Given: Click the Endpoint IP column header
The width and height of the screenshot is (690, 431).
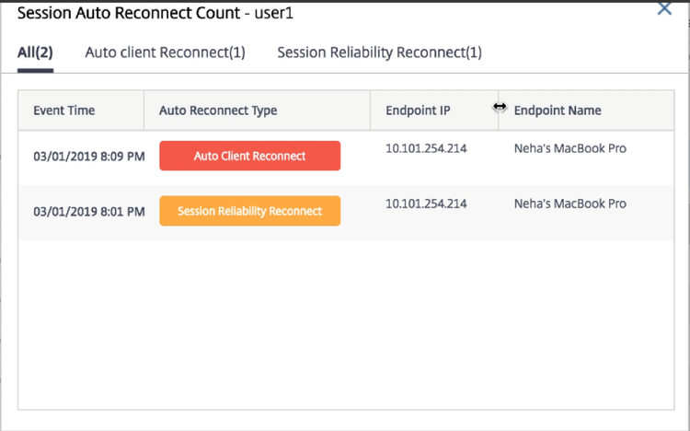Looking at the screenshot, I should (x=418, y=111).
